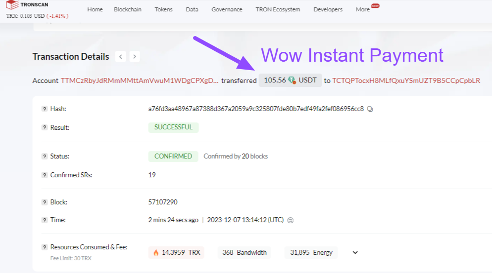Click help icon next to Time
This screenshot has height=273, width=492.
pyautogui.click(x=45, y=220)
